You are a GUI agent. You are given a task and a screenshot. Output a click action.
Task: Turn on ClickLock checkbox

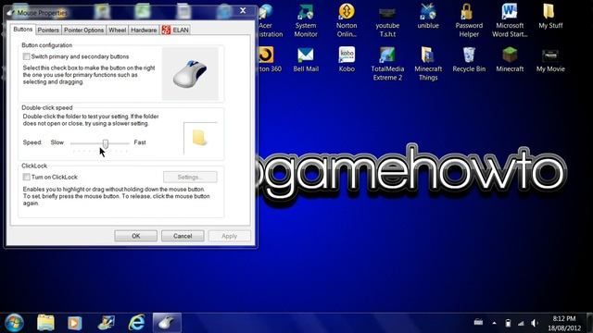tap(27, 177)
